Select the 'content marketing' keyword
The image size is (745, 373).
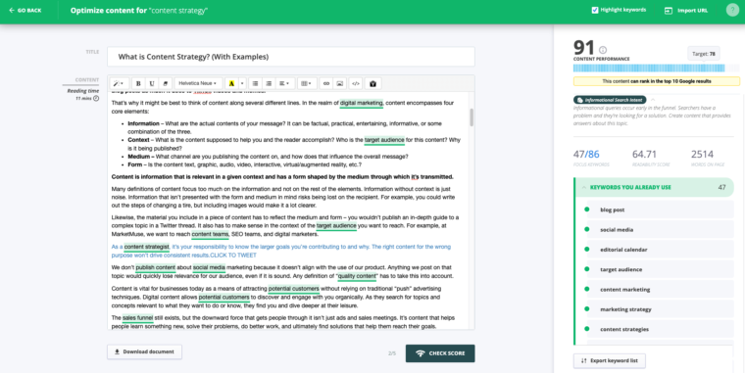660,290
